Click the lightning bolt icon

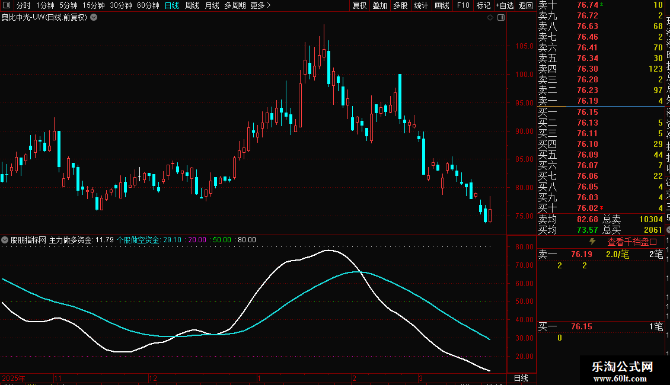pyautogui.click(x=592, y=242)
